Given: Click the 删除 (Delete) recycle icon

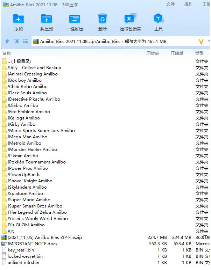Looking at the screenshot, I should coord(103,19).
